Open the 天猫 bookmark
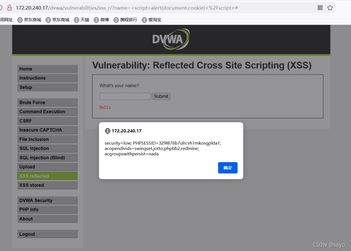The width and height of the screenshot is (351, 251). pyautogui.click(x=82, y=20)
